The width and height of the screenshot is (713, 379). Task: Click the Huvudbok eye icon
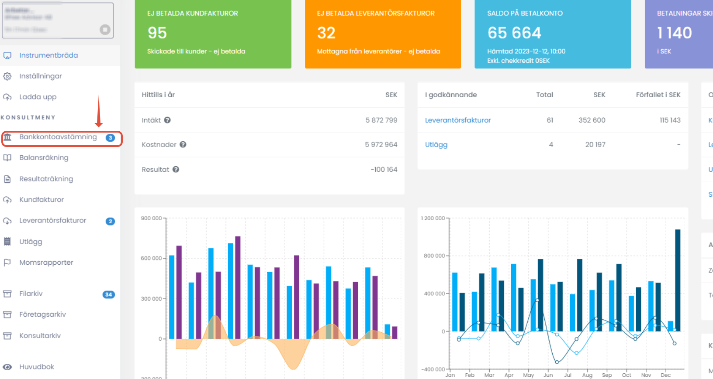pos(7,367)
